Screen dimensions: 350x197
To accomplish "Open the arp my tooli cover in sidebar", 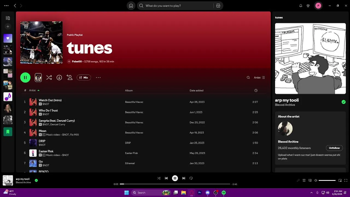I will pos(310,59).
